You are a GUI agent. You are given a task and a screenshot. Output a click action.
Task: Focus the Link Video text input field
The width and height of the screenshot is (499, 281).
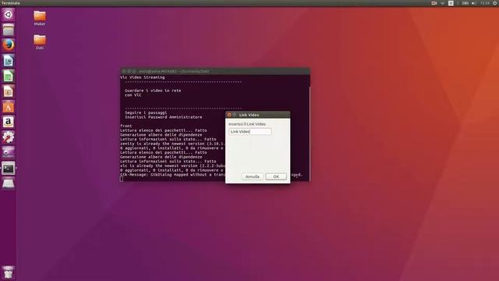[x=249, y=132]
